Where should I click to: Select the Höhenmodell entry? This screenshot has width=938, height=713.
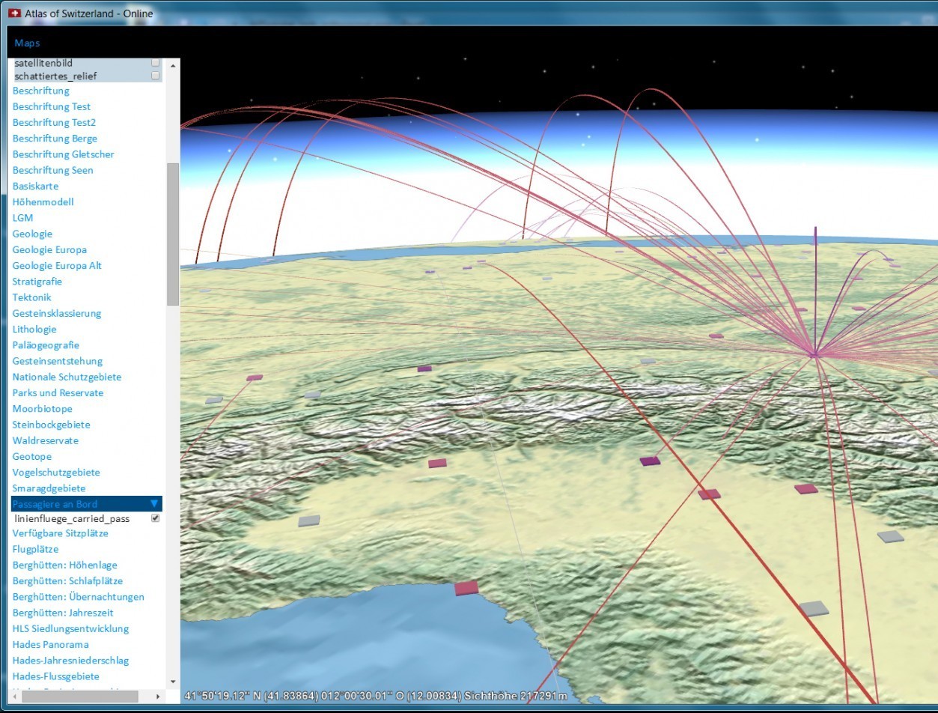point(43,201)
